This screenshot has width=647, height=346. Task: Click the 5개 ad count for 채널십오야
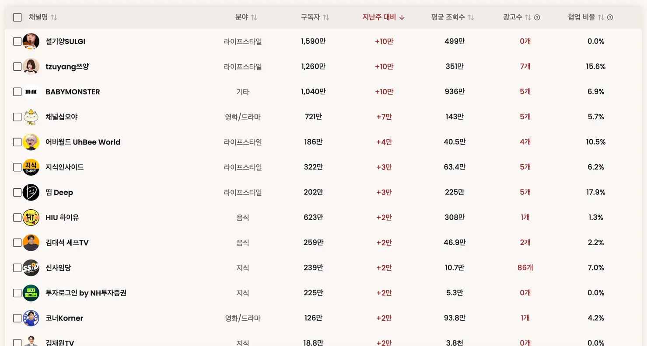tap(525, 117)
